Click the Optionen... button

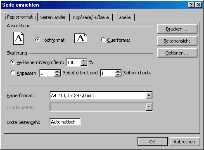coord(177,53)
